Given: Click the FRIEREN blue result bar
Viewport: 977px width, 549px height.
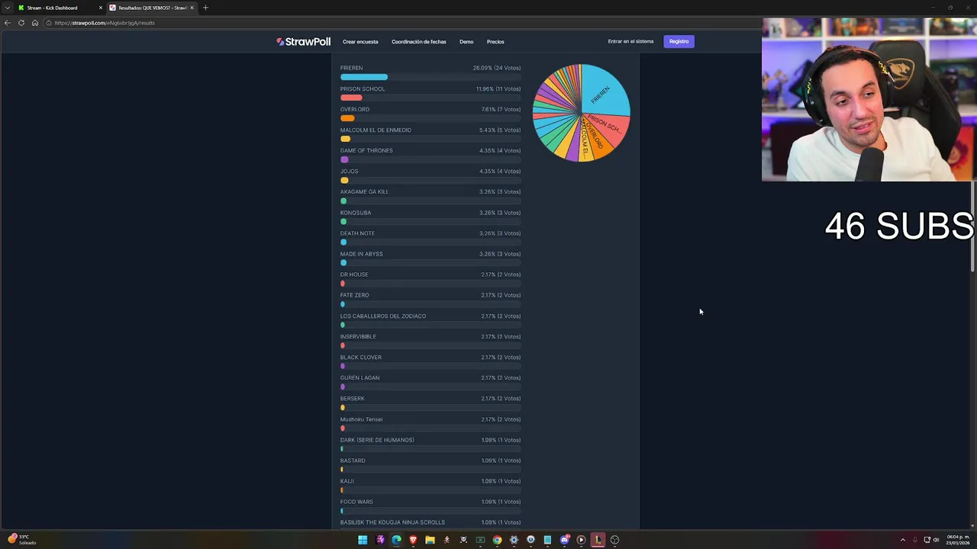Looking at the screenshot, I should (364, 77).
